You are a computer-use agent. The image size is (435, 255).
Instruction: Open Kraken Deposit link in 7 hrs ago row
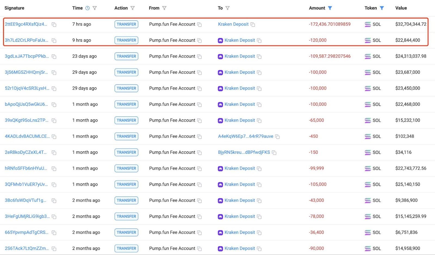(233, 24)
